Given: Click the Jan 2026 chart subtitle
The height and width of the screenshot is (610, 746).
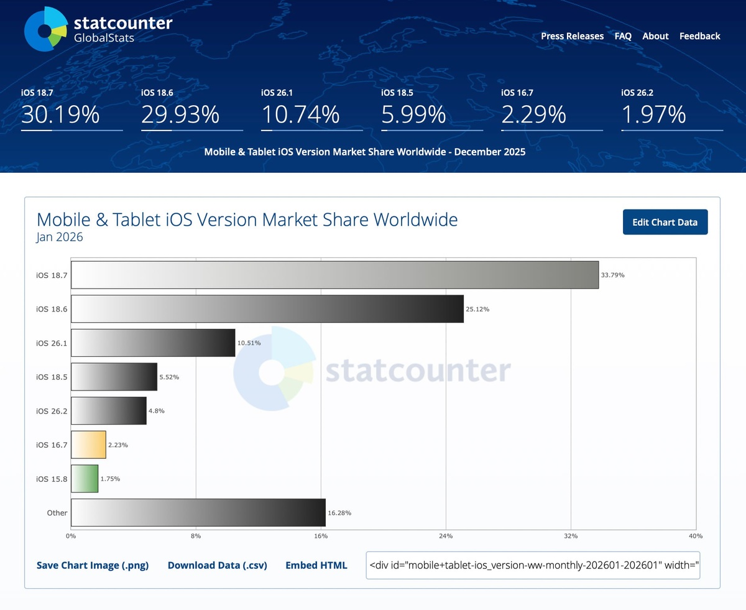Looking at the screenshot, I should point(60,237).
